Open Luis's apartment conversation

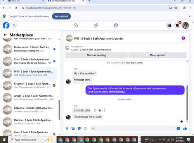[29, 133]
